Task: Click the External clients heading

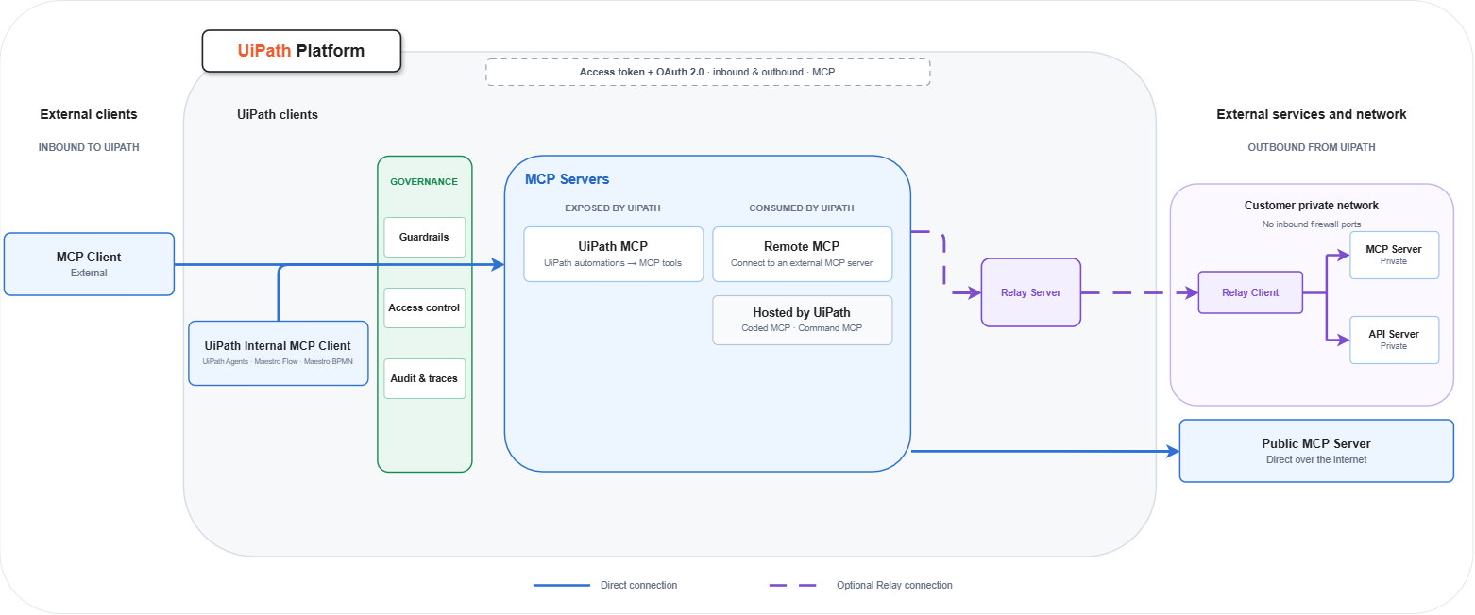Action: [89, 114]
